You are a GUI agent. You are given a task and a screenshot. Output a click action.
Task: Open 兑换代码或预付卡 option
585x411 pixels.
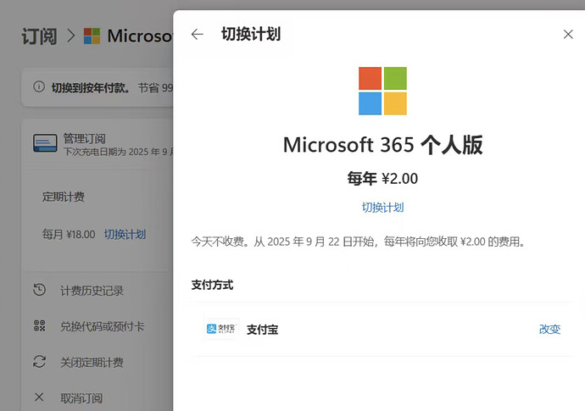102,326
